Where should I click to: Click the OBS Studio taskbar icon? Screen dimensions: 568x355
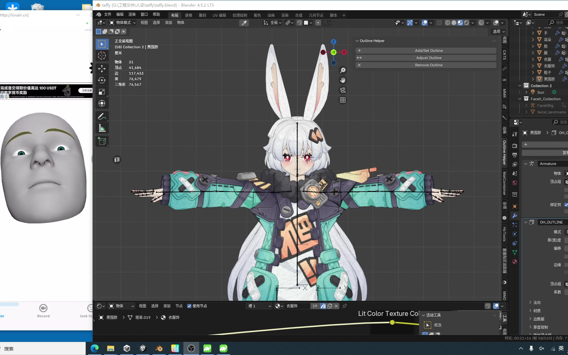[191, 348]
